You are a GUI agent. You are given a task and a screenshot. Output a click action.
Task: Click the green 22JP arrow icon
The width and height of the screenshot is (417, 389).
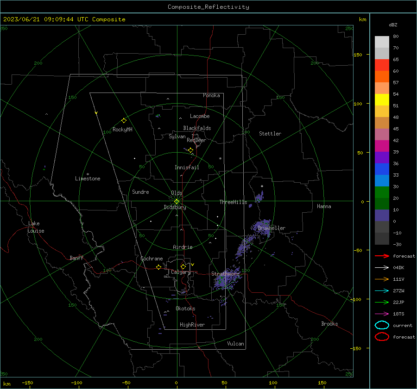(x=382, y=302)
